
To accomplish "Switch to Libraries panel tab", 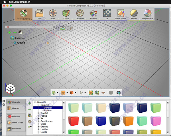I will [16, 108].
